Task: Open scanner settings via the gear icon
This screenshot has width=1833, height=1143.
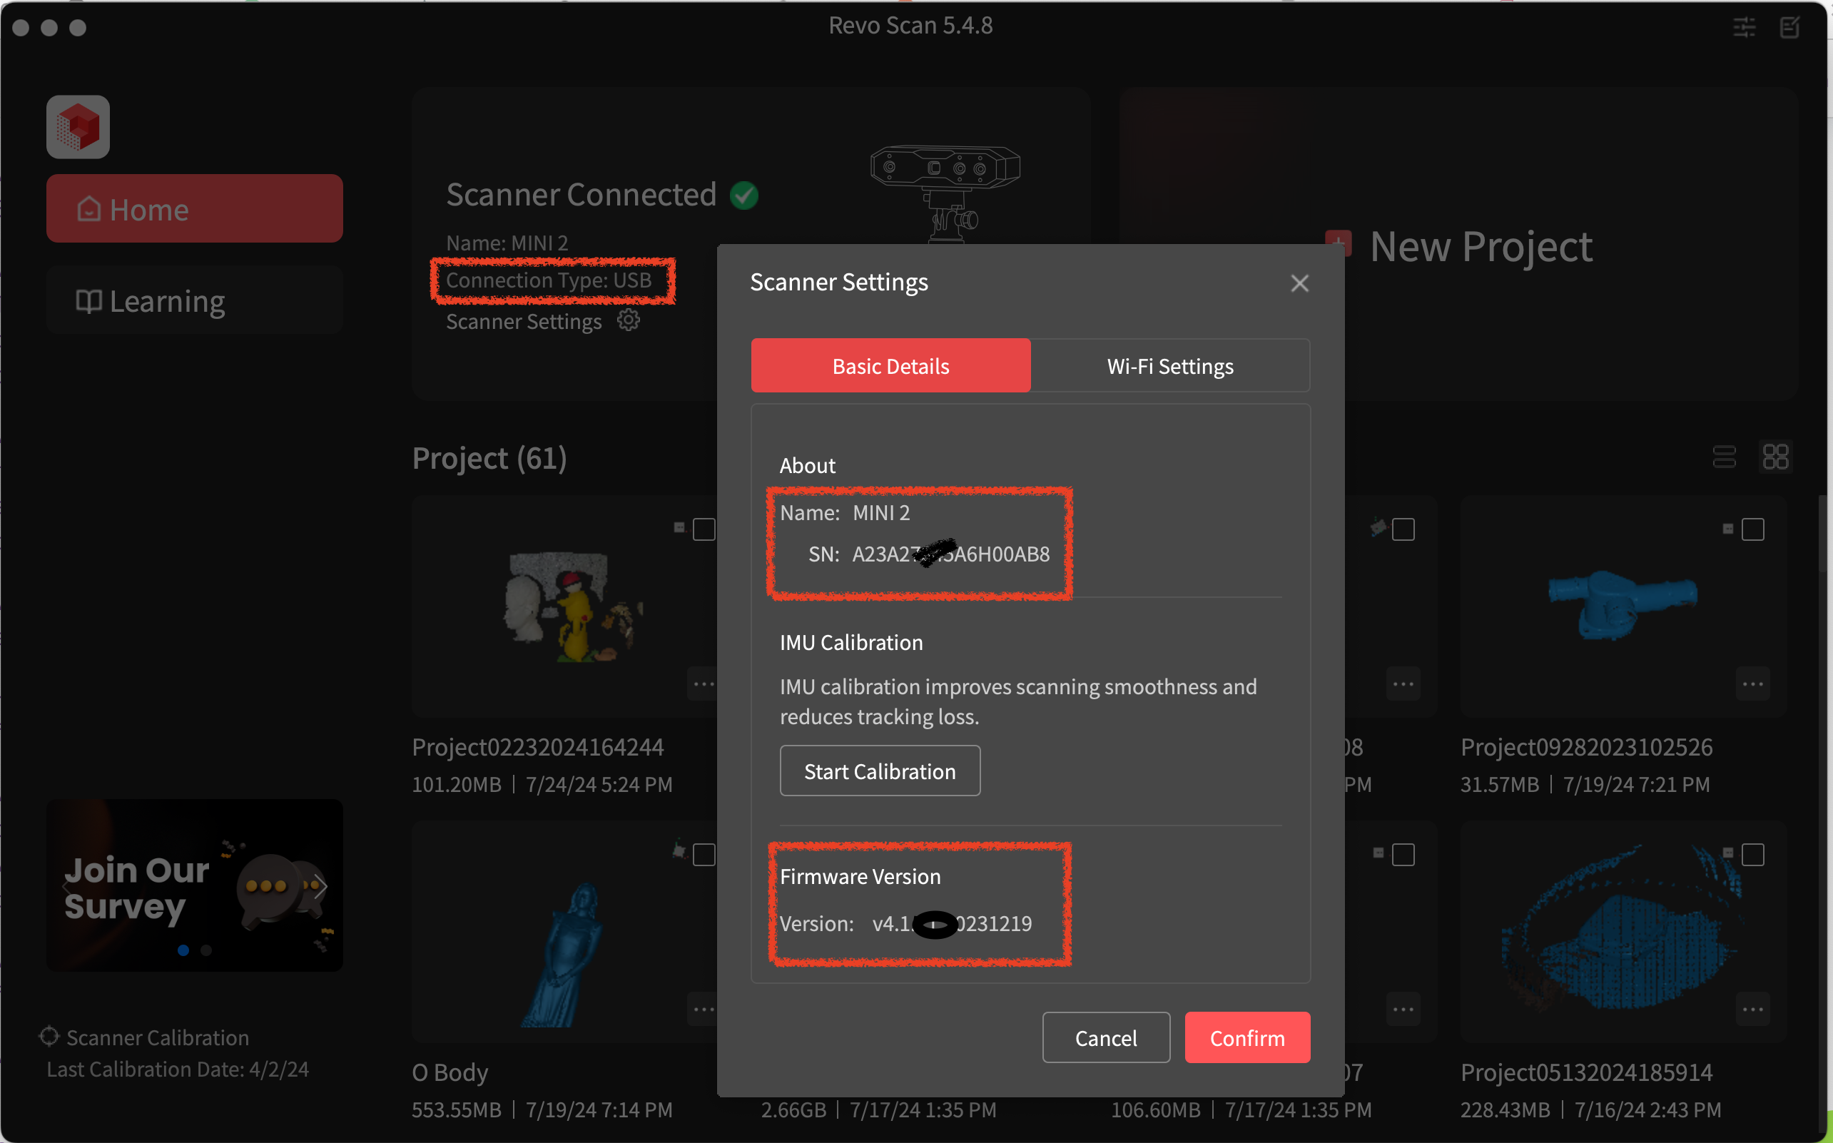Action: coord(629,320)
